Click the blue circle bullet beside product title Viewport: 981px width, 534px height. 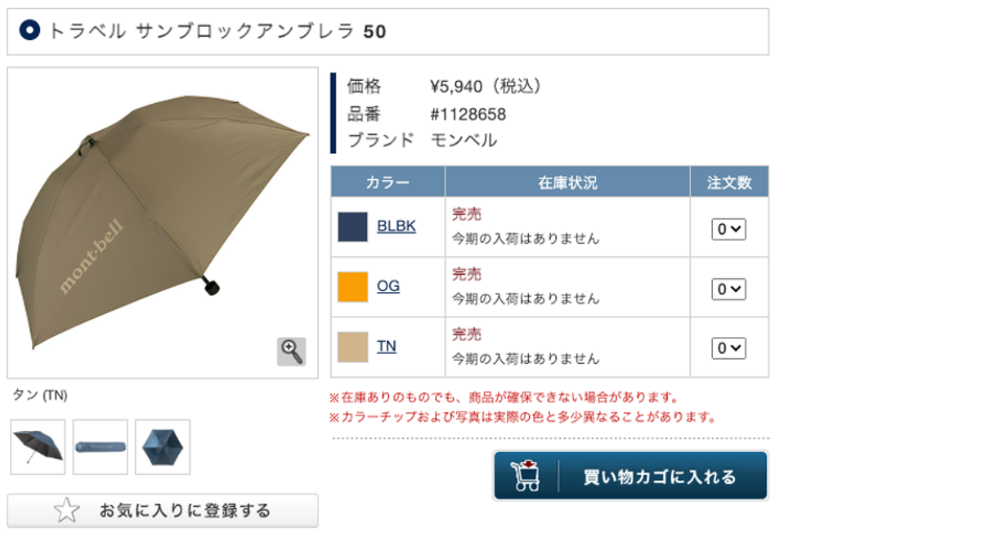click(29, 31)
